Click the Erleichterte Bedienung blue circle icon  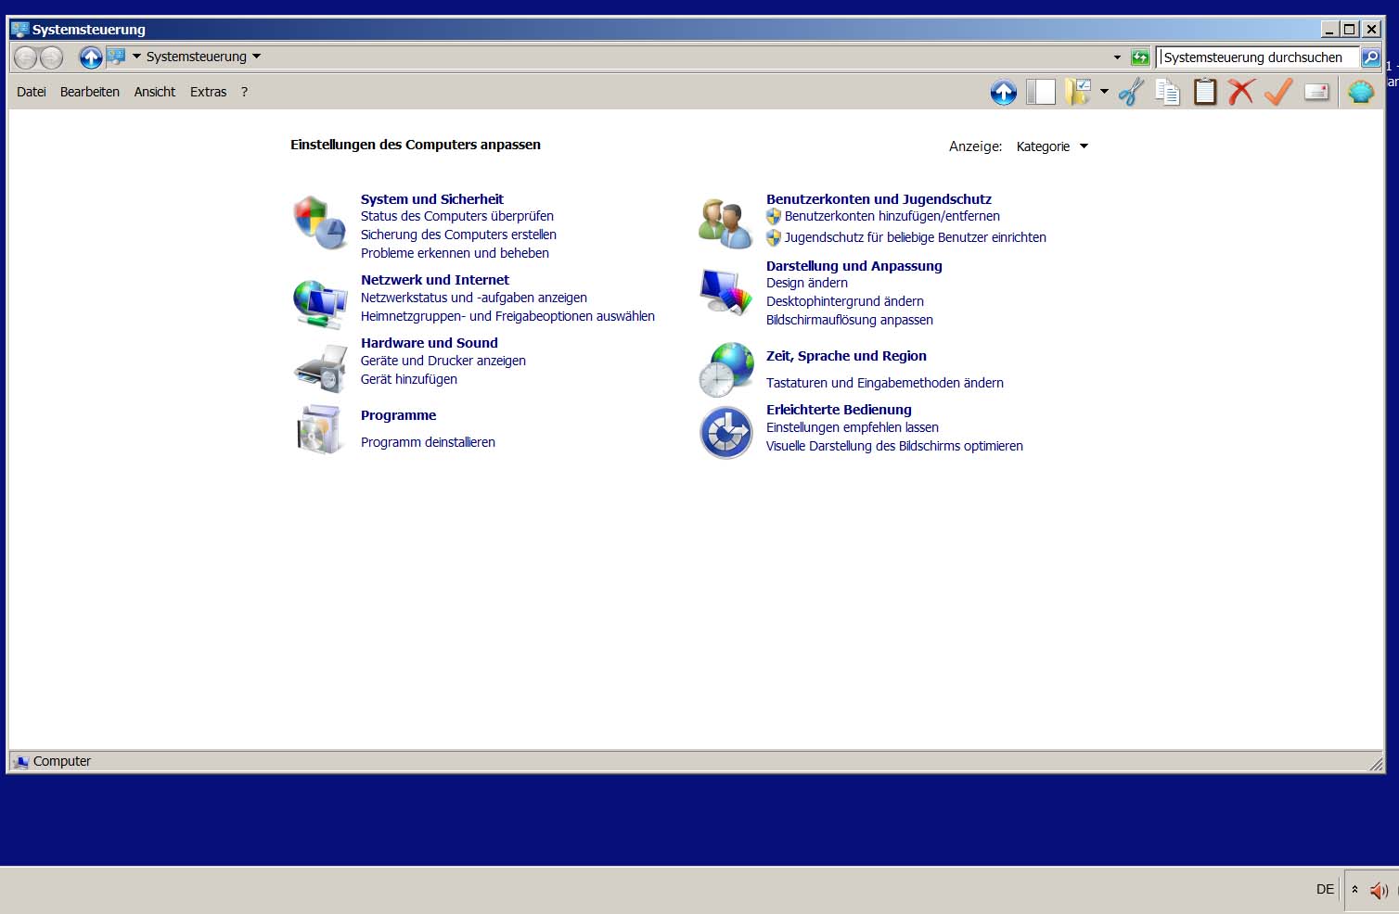coord(725,433)
